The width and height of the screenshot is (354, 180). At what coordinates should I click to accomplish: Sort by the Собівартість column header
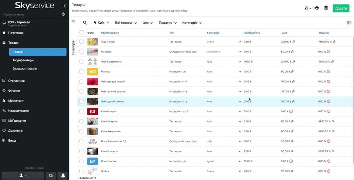pos(252,33)
